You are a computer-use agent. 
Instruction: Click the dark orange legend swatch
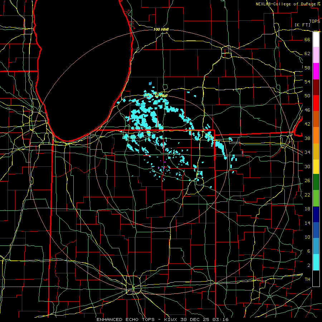click(316, 119)
